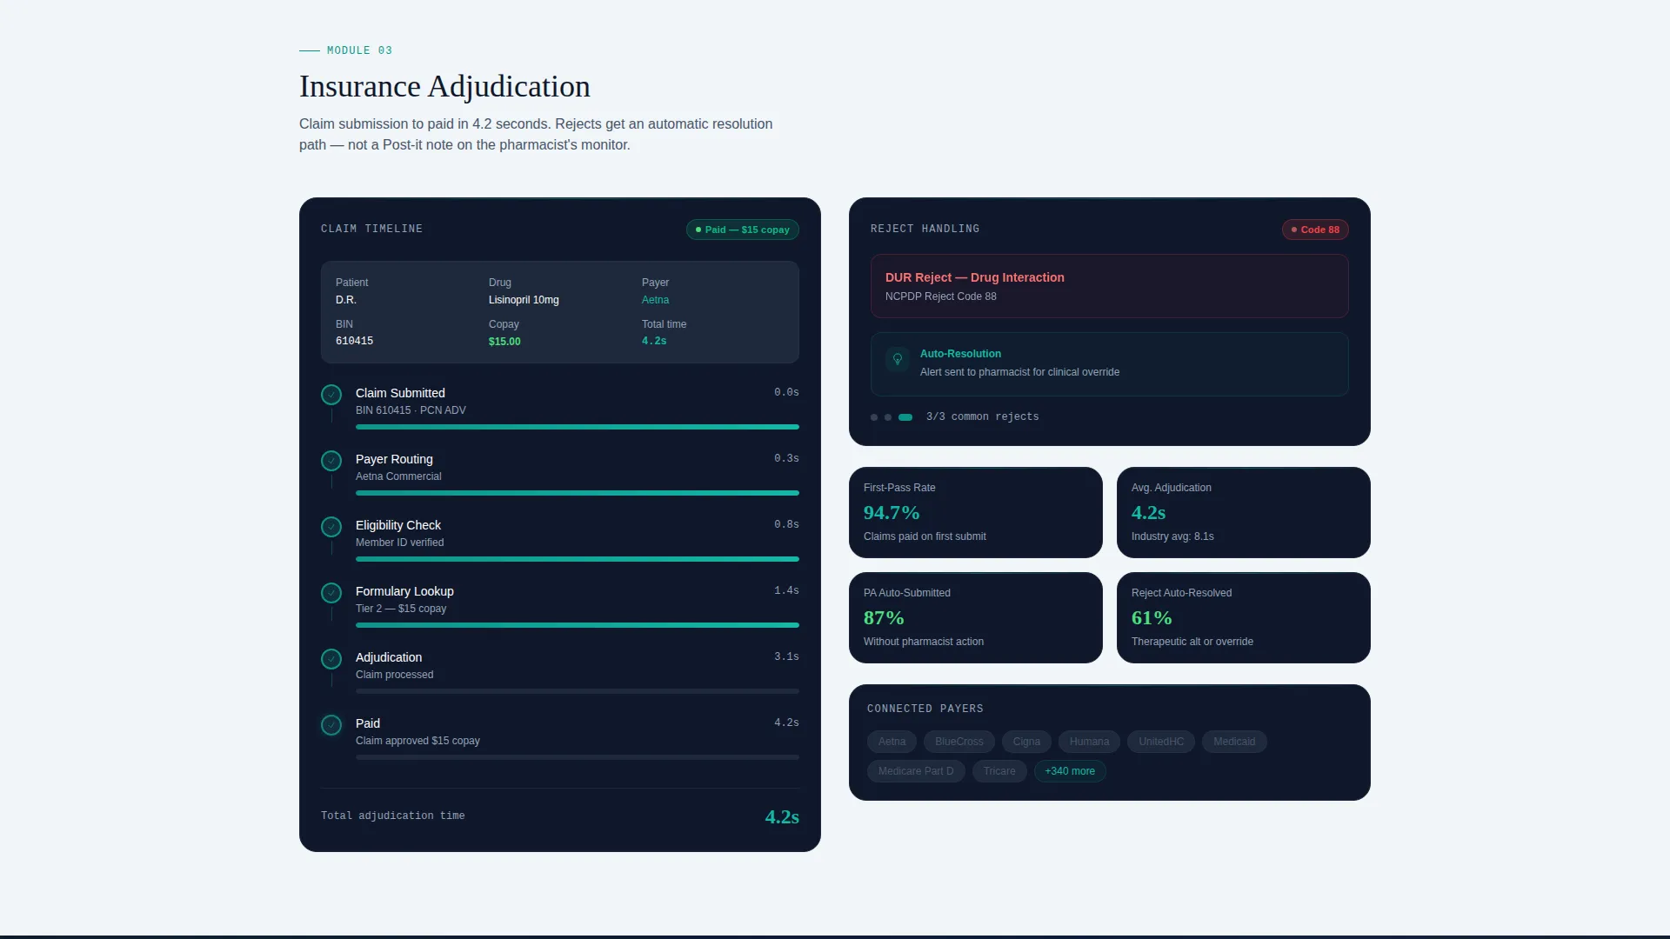The image size is (1670, 939).
Task: Click the Aetna payer chip
Action: pyautogui.click(x=892, y=742)
